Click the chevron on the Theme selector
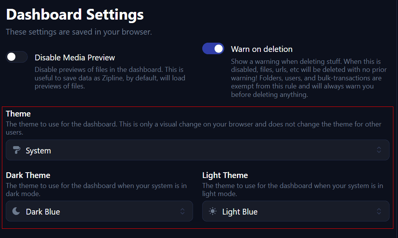The height and width of the screenshot is (238, 398). 379,150
